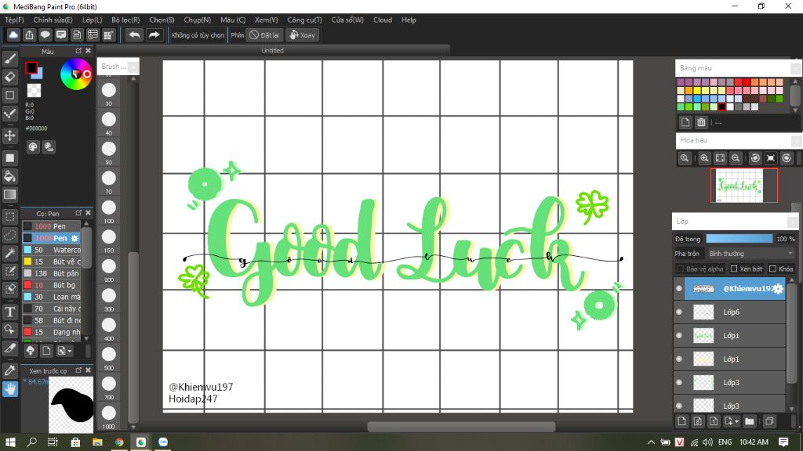Open the Bộ lọc(R) menu
The image size is (803, 451).
(x=125, y=20)
